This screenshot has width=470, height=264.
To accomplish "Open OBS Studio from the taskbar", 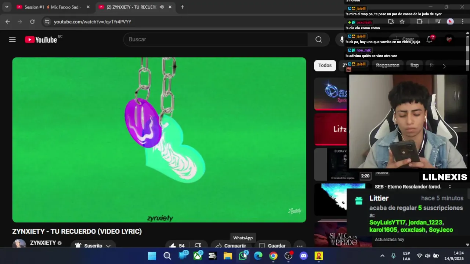I will (289, 256).
